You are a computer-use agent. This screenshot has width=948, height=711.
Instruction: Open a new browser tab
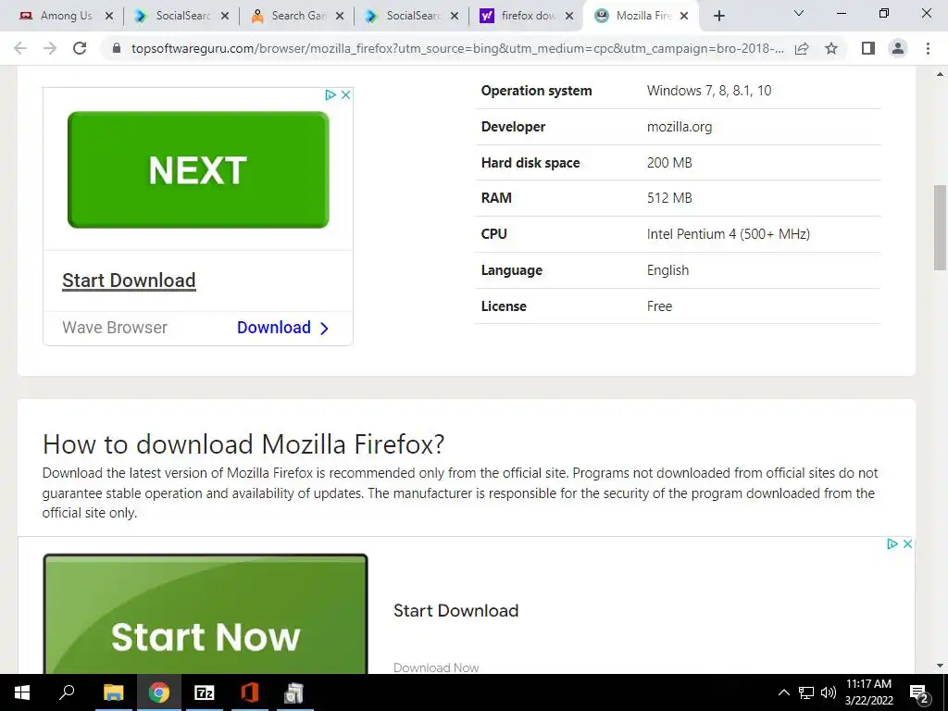718,16
